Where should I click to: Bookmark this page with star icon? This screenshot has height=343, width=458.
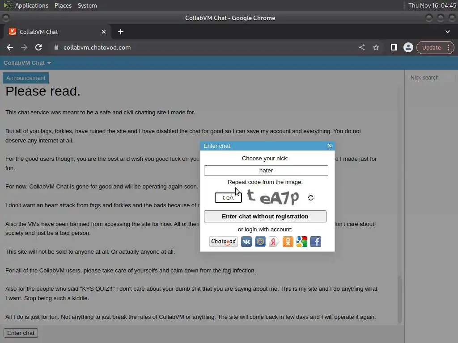click(376, 47)
